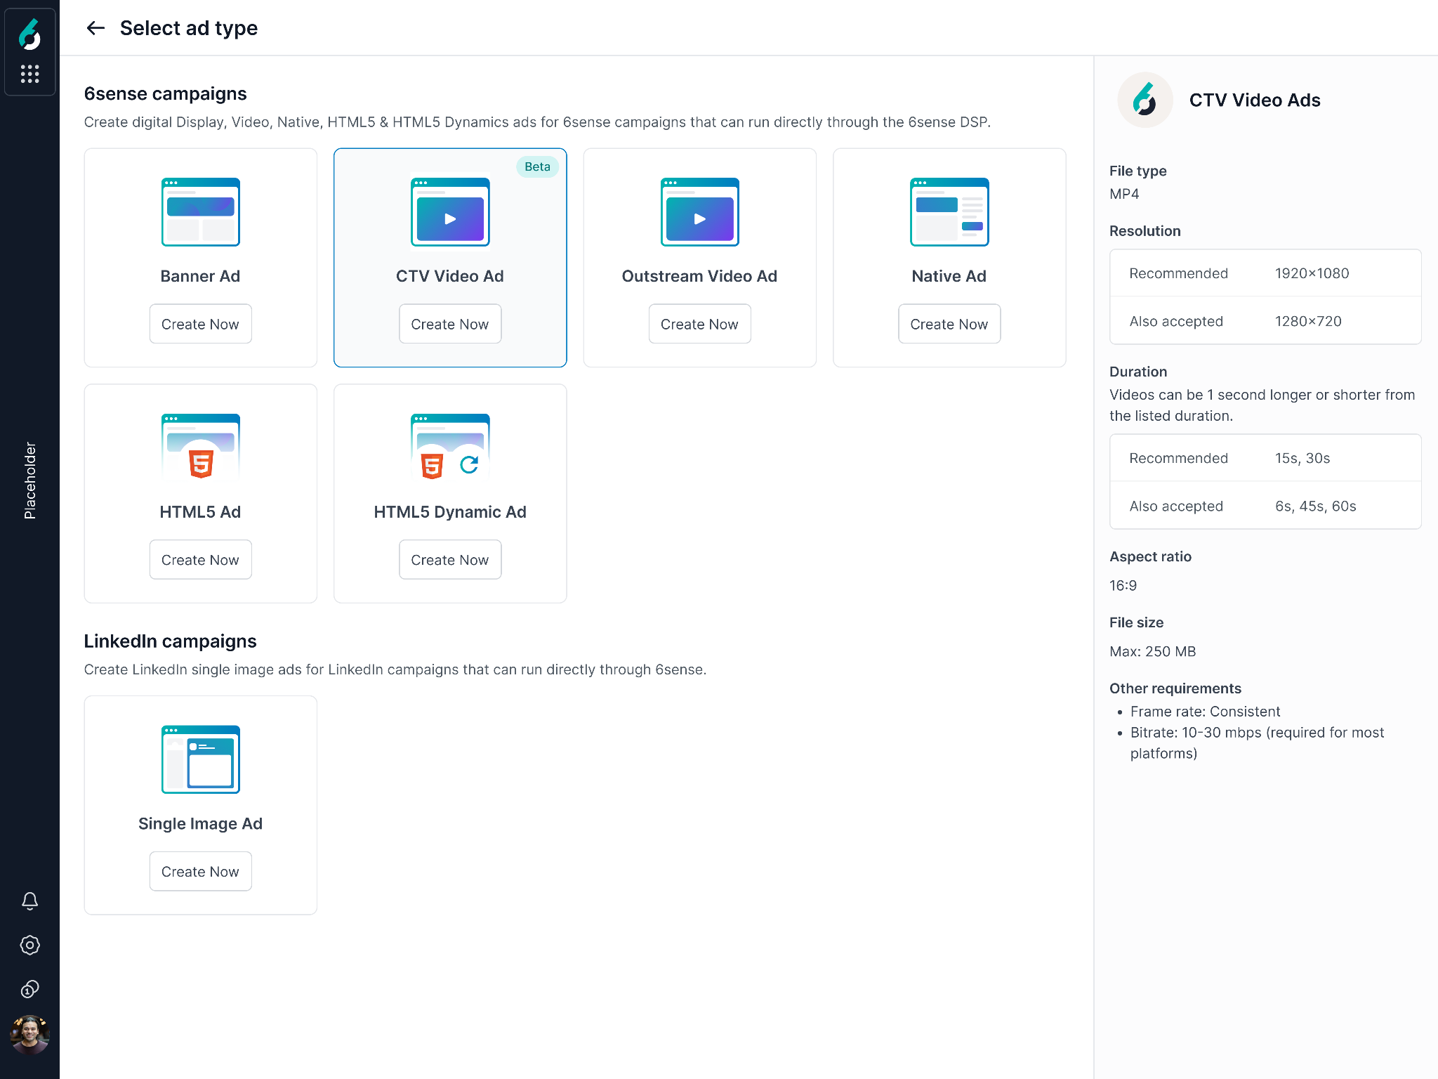Select the Outstream Video Ad title

pyautogui.click(x=700, y=276)
